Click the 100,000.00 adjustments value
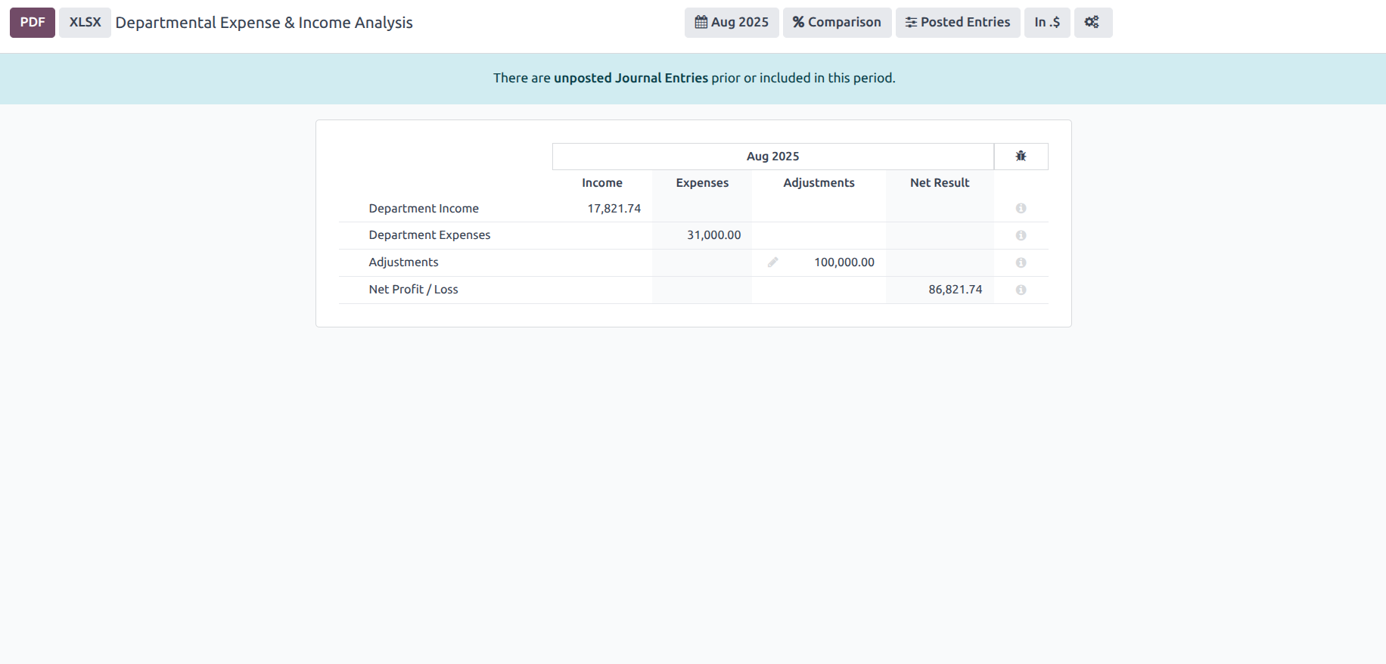Image resolution: width=1386 pixels, height=664 pixels. tap(844, 262)
